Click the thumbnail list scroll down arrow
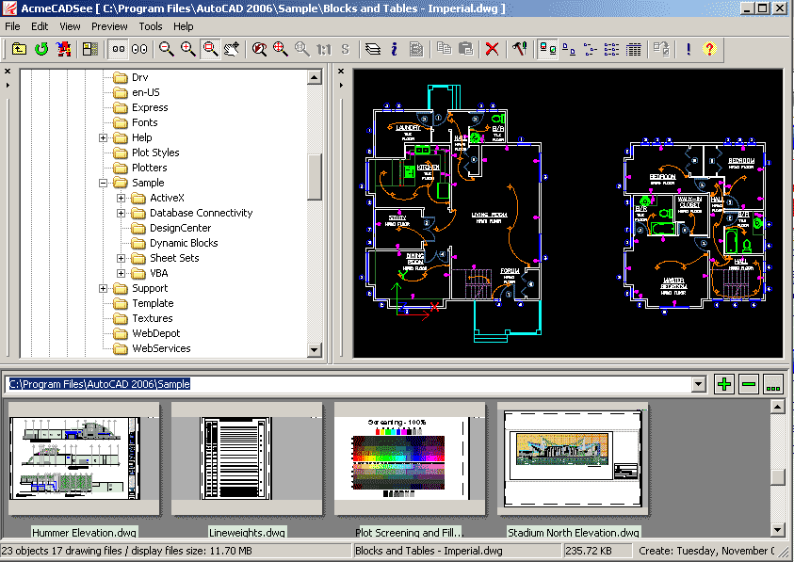 pyautogui.click(x=778, y=530)
